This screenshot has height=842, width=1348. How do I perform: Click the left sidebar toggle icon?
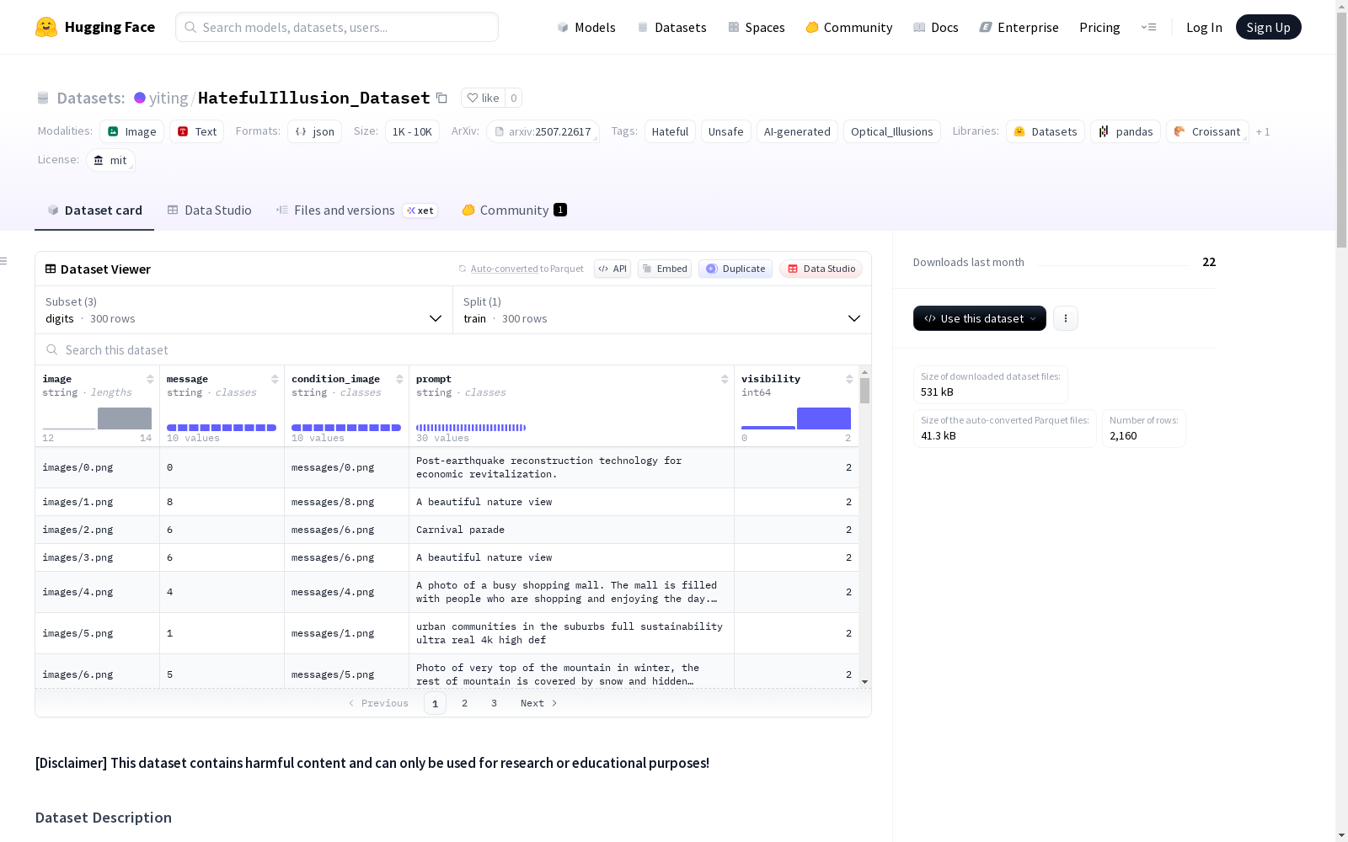coord(3,261)
